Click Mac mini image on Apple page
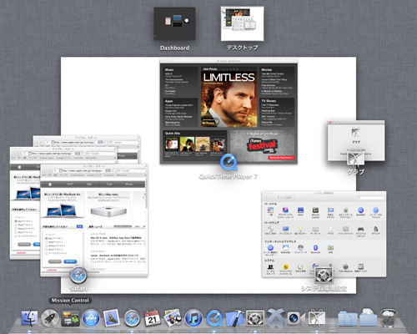The height and width of the screenshot is (334, 417). pyautogui.click(x=108, y=212)
